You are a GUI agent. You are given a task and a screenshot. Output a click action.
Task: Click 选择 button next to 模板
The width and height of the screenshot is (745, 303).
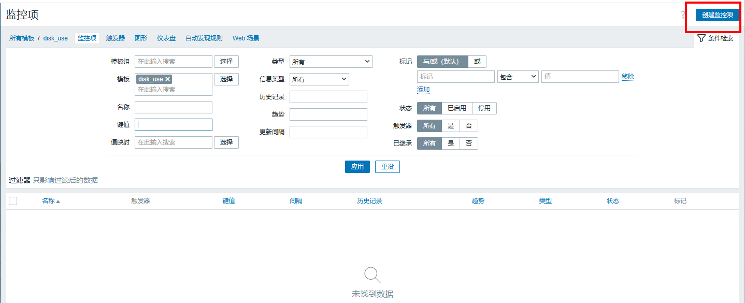point(226,79)
